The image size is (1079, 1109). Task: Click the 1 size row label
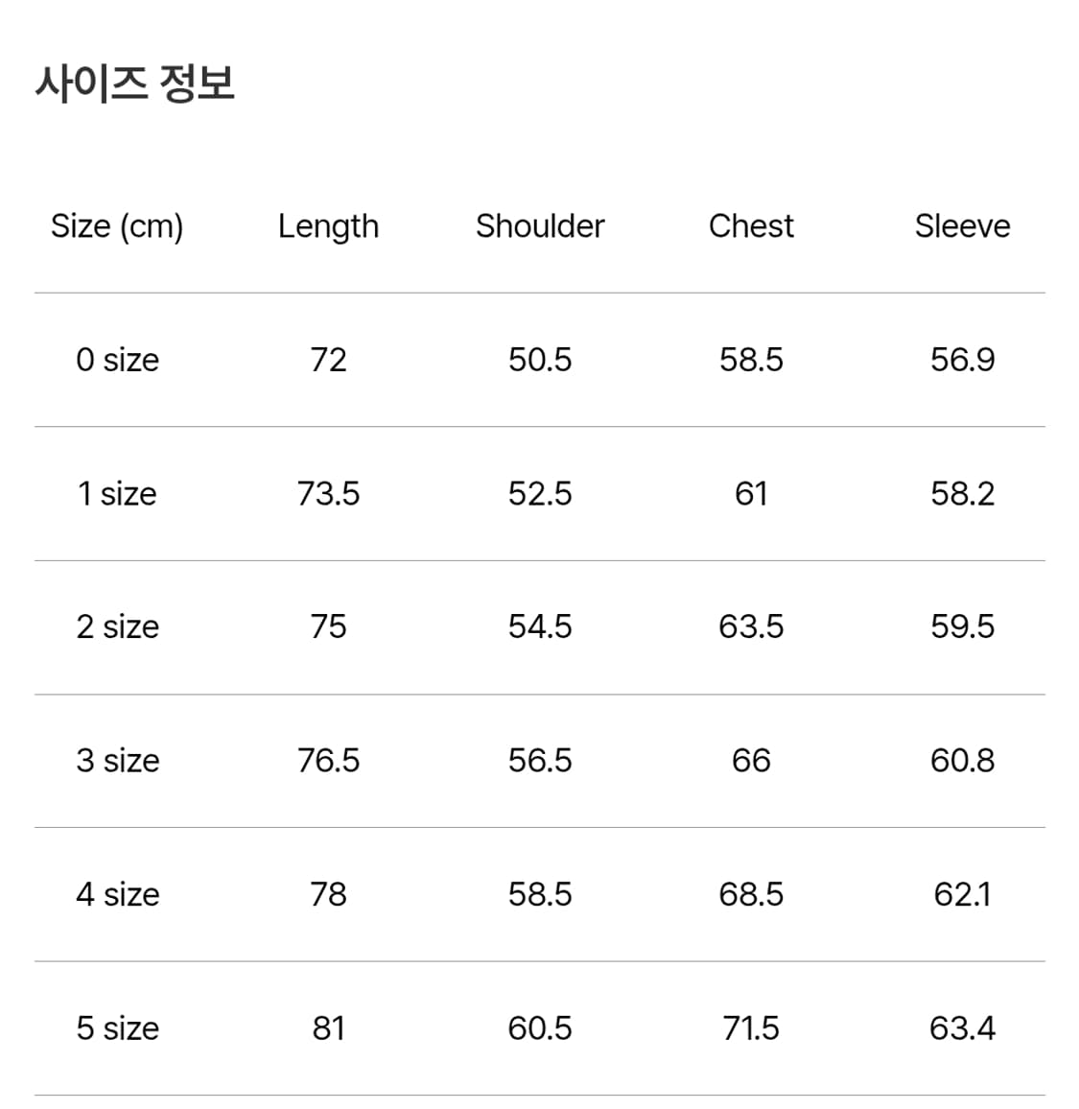coord(117,494)
